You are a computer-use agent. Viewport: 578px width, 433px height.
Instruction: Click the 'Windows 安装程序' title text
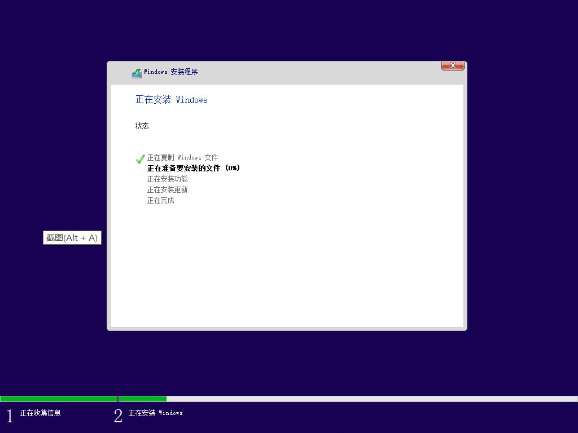coord(170,72)
